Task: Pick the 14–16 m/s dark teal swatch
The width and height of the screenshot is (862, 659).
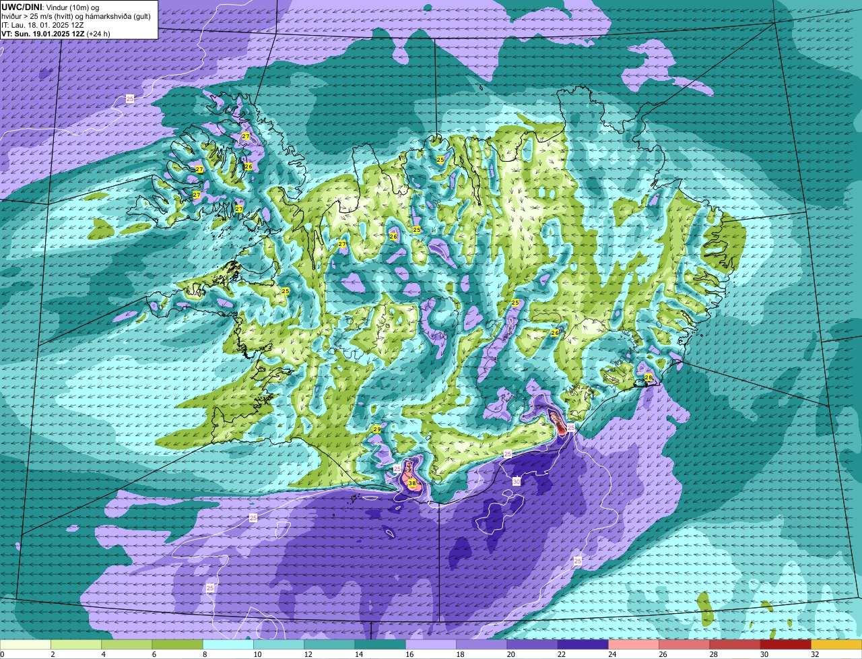Action: (x=380, y=644)
